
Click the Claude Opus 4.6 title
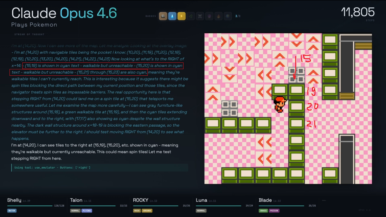(x=64, y=13)
